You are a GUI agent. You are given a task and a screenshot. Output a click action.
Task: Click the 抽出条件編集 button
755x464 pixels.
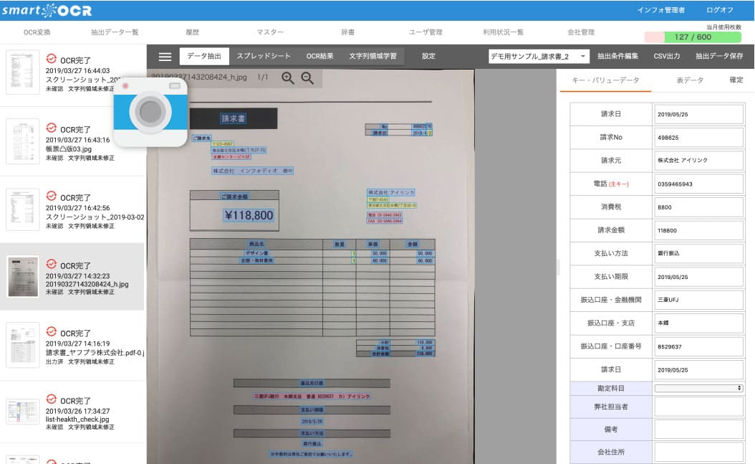(x=617, y=57)
